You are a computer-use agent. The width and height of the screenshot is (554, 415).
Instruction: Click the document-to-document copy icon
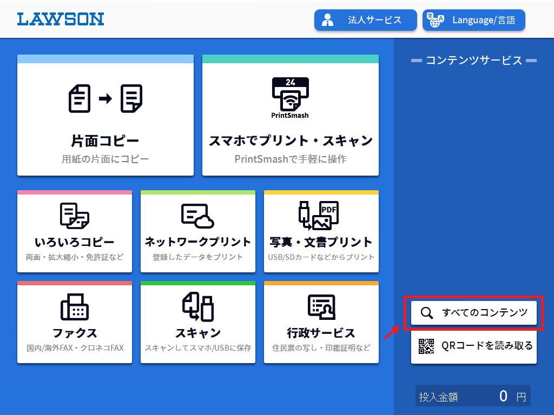point(105,98)
